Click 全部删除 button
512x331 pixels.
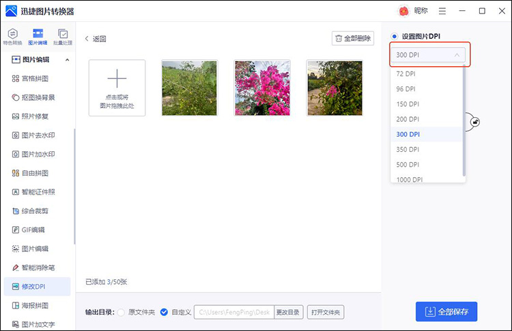coord(353,38)
